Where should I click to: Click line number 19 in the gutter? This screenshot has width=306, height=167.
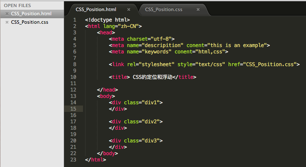73,134
